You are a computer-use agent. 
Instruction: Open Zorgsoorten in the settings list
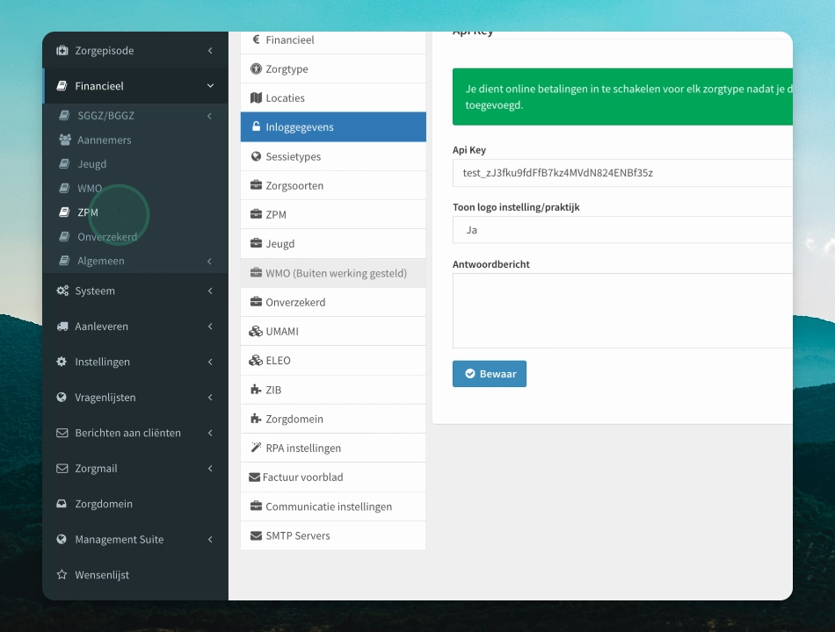(x=333, y=186)
